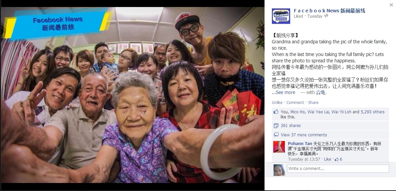Like Pohann Tan's comment
Image resolution: width=396 pixels, height=191 pixels.
(327, 159)
